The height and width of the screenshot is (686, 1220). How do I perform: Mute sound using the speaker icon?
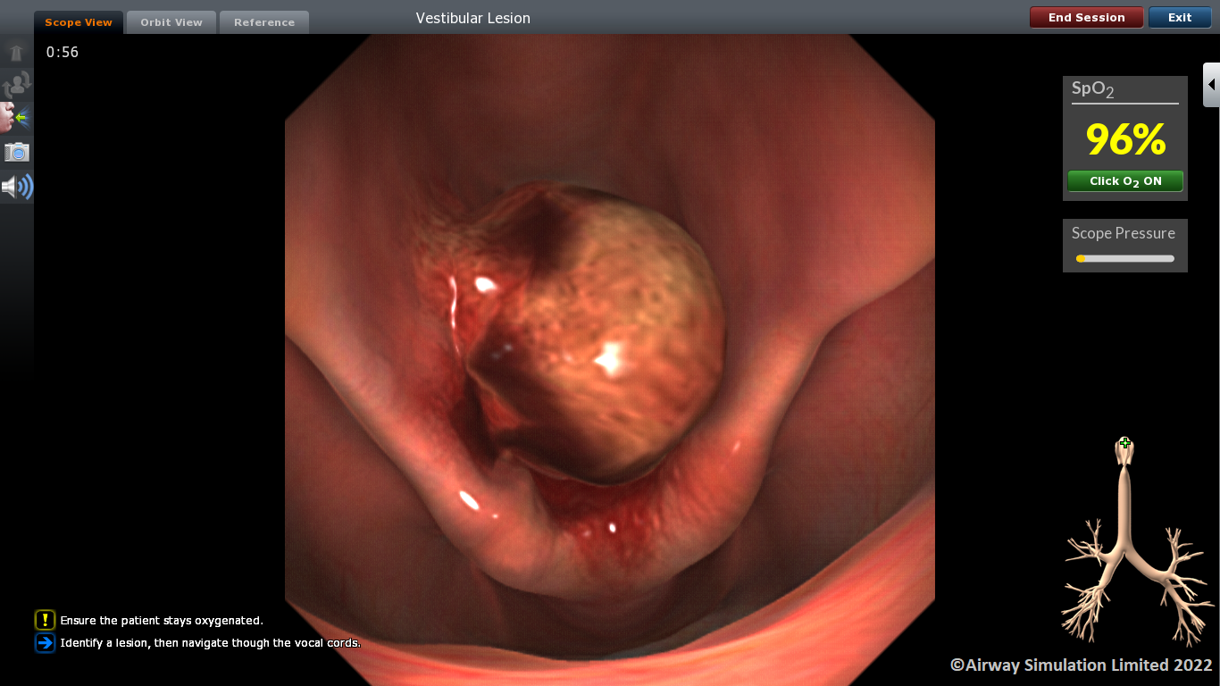16,187
